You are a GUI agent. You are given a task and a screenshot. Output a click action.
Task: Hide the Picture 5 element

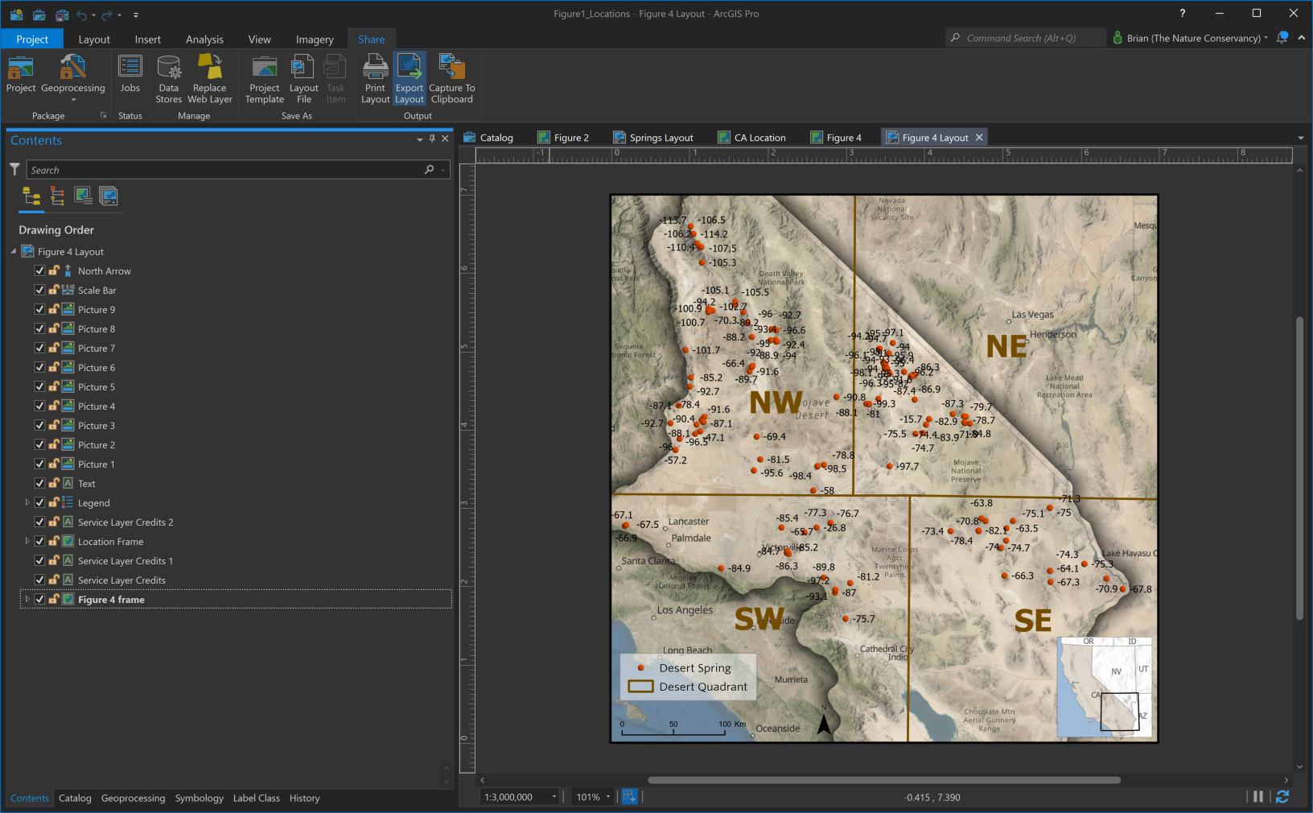[39, 386]
